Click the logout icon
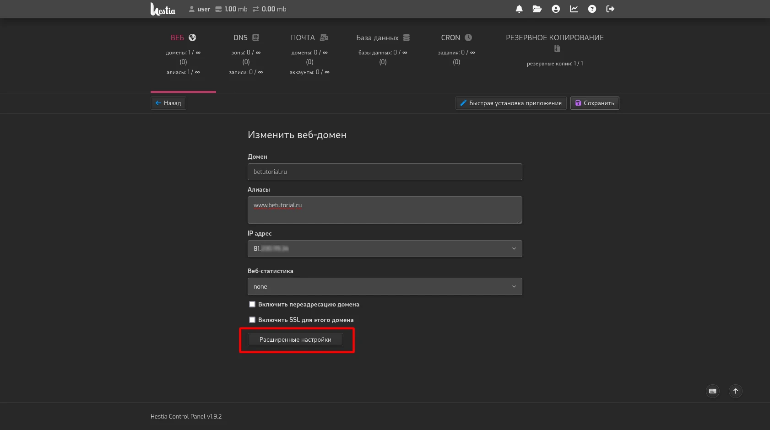This screenshot has height=430, width=770. pos(610,9)
